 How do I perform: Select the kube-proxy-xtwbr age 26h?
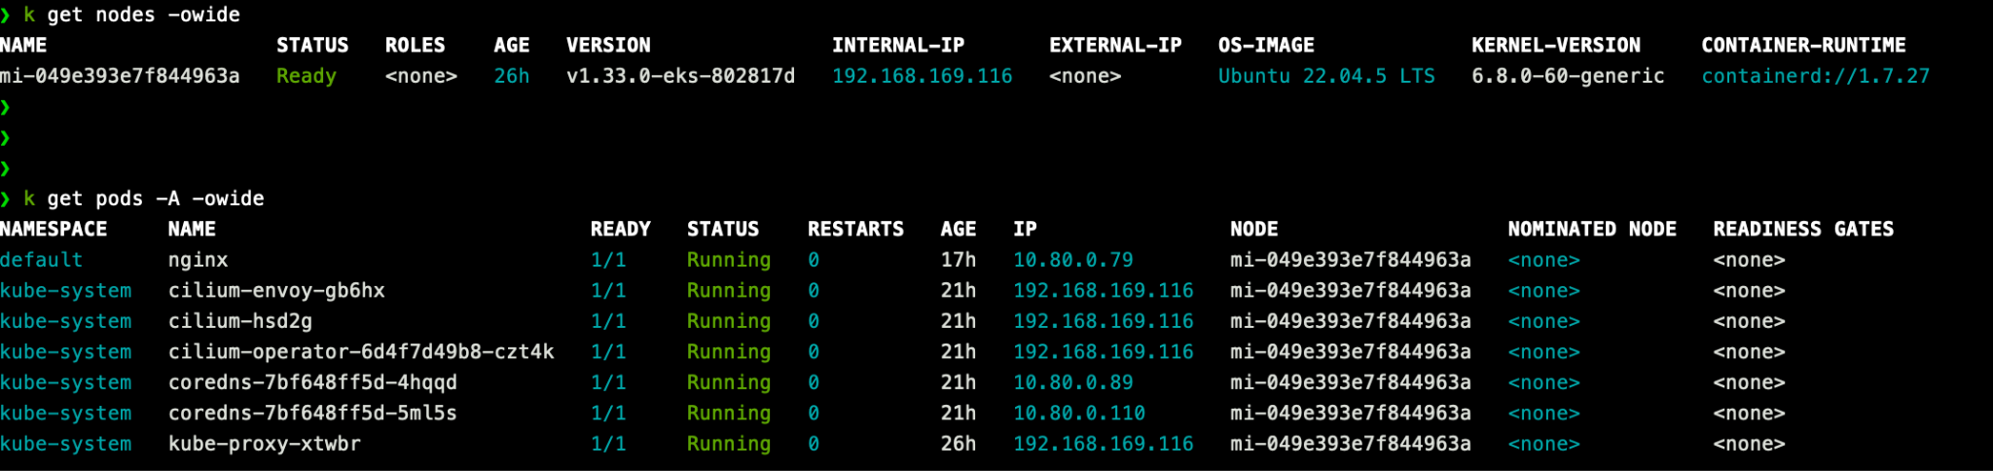point(959,444)
